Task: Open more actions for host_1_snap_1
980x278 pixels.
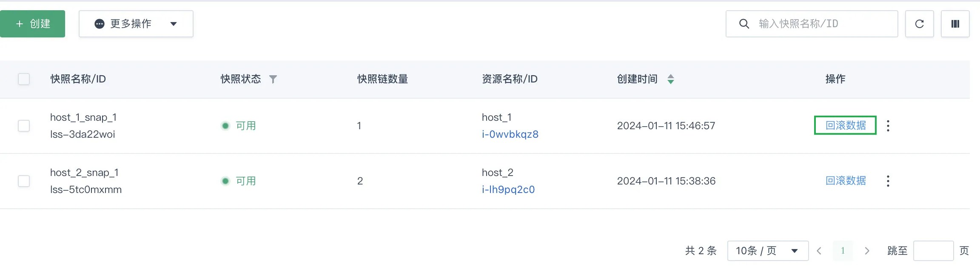Action: pos(888,126)
